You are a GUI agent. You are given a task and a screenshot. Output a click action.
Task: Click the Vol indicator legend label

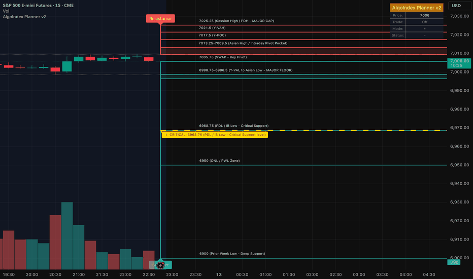7,11
